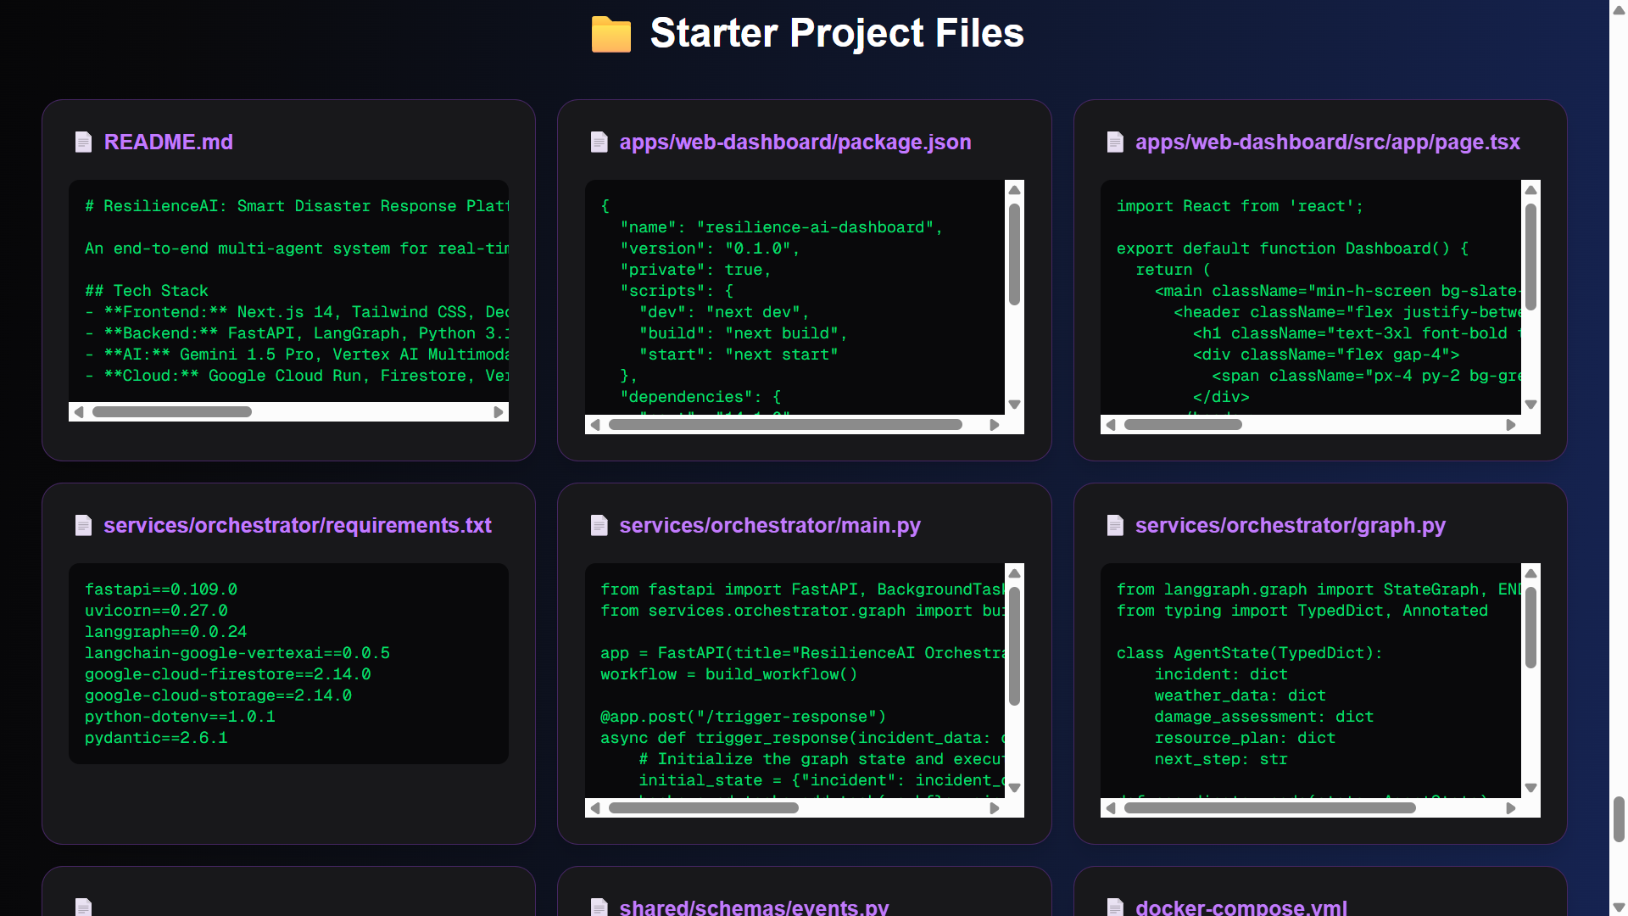Click the file icon next to services/orchestrator/main.py
This screenshot has width=1628, height=916.
pyautogui.click(x=599, y=525)
